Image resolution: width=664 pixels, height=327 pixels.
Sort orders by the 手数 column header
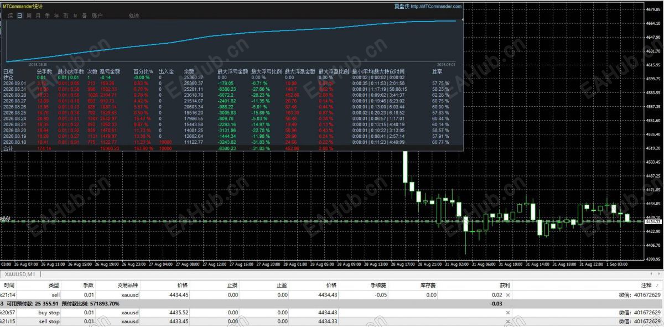click(x=89, y=285)
